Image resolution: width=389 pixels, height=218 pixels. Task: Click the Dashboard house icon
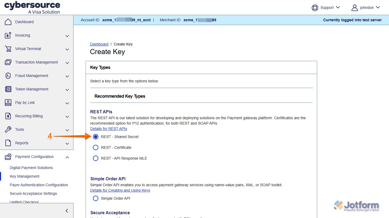coord(8,22)
